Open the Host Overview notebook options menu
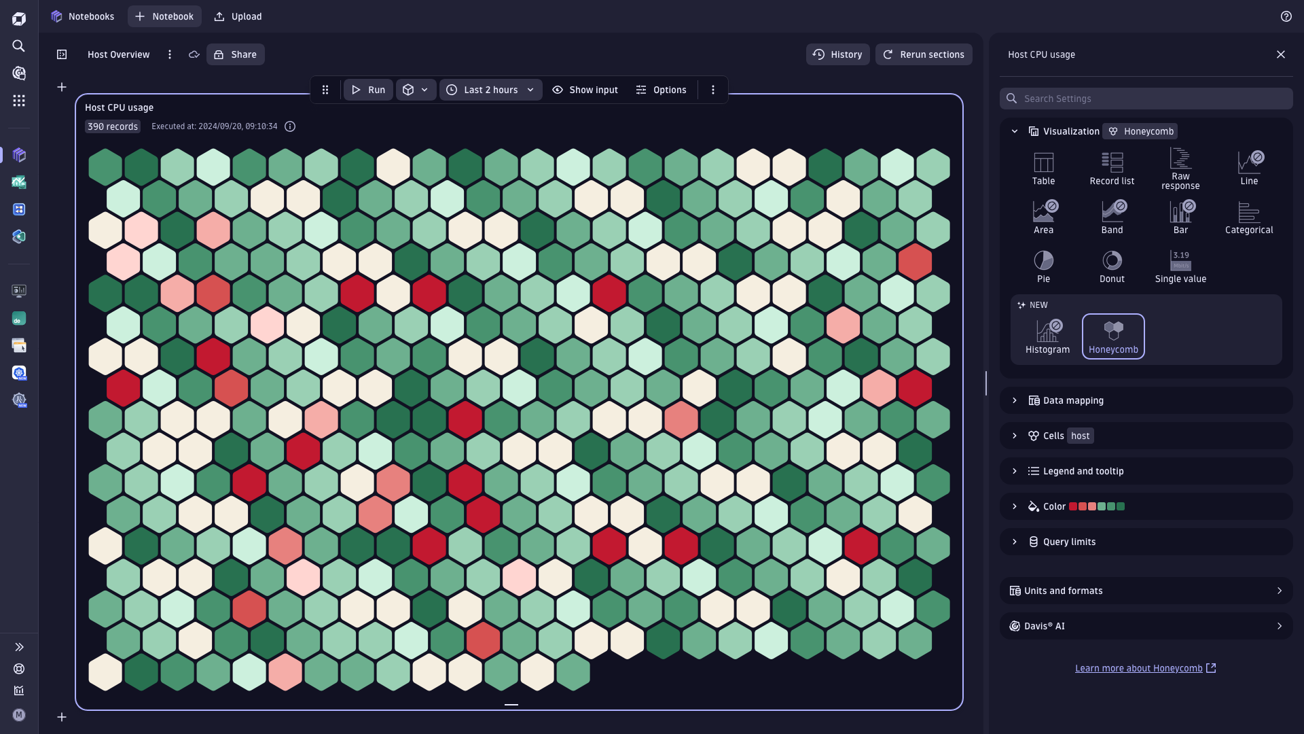Screen dimensions: 1304x734 [x=170, y=54]
